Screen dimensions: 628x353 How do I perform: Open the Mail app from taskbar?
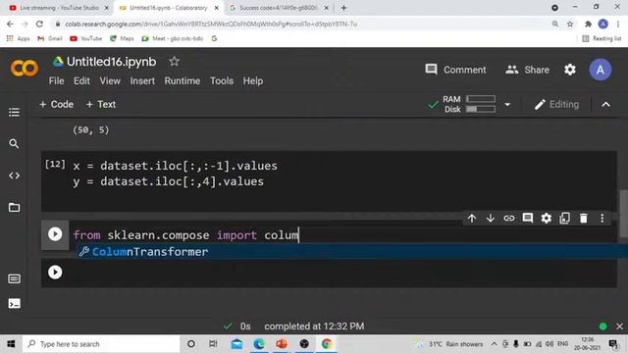(x=236, y=344)
